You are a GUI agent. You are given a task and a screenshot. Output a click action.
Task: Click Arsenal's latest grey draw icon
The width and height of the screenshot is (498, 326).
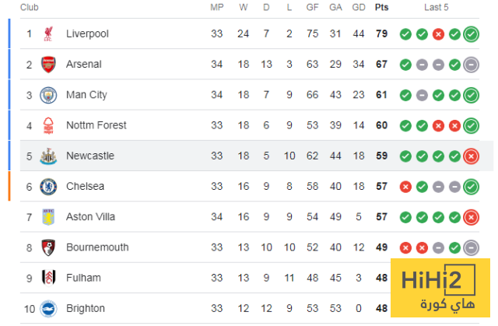point(471,65)
